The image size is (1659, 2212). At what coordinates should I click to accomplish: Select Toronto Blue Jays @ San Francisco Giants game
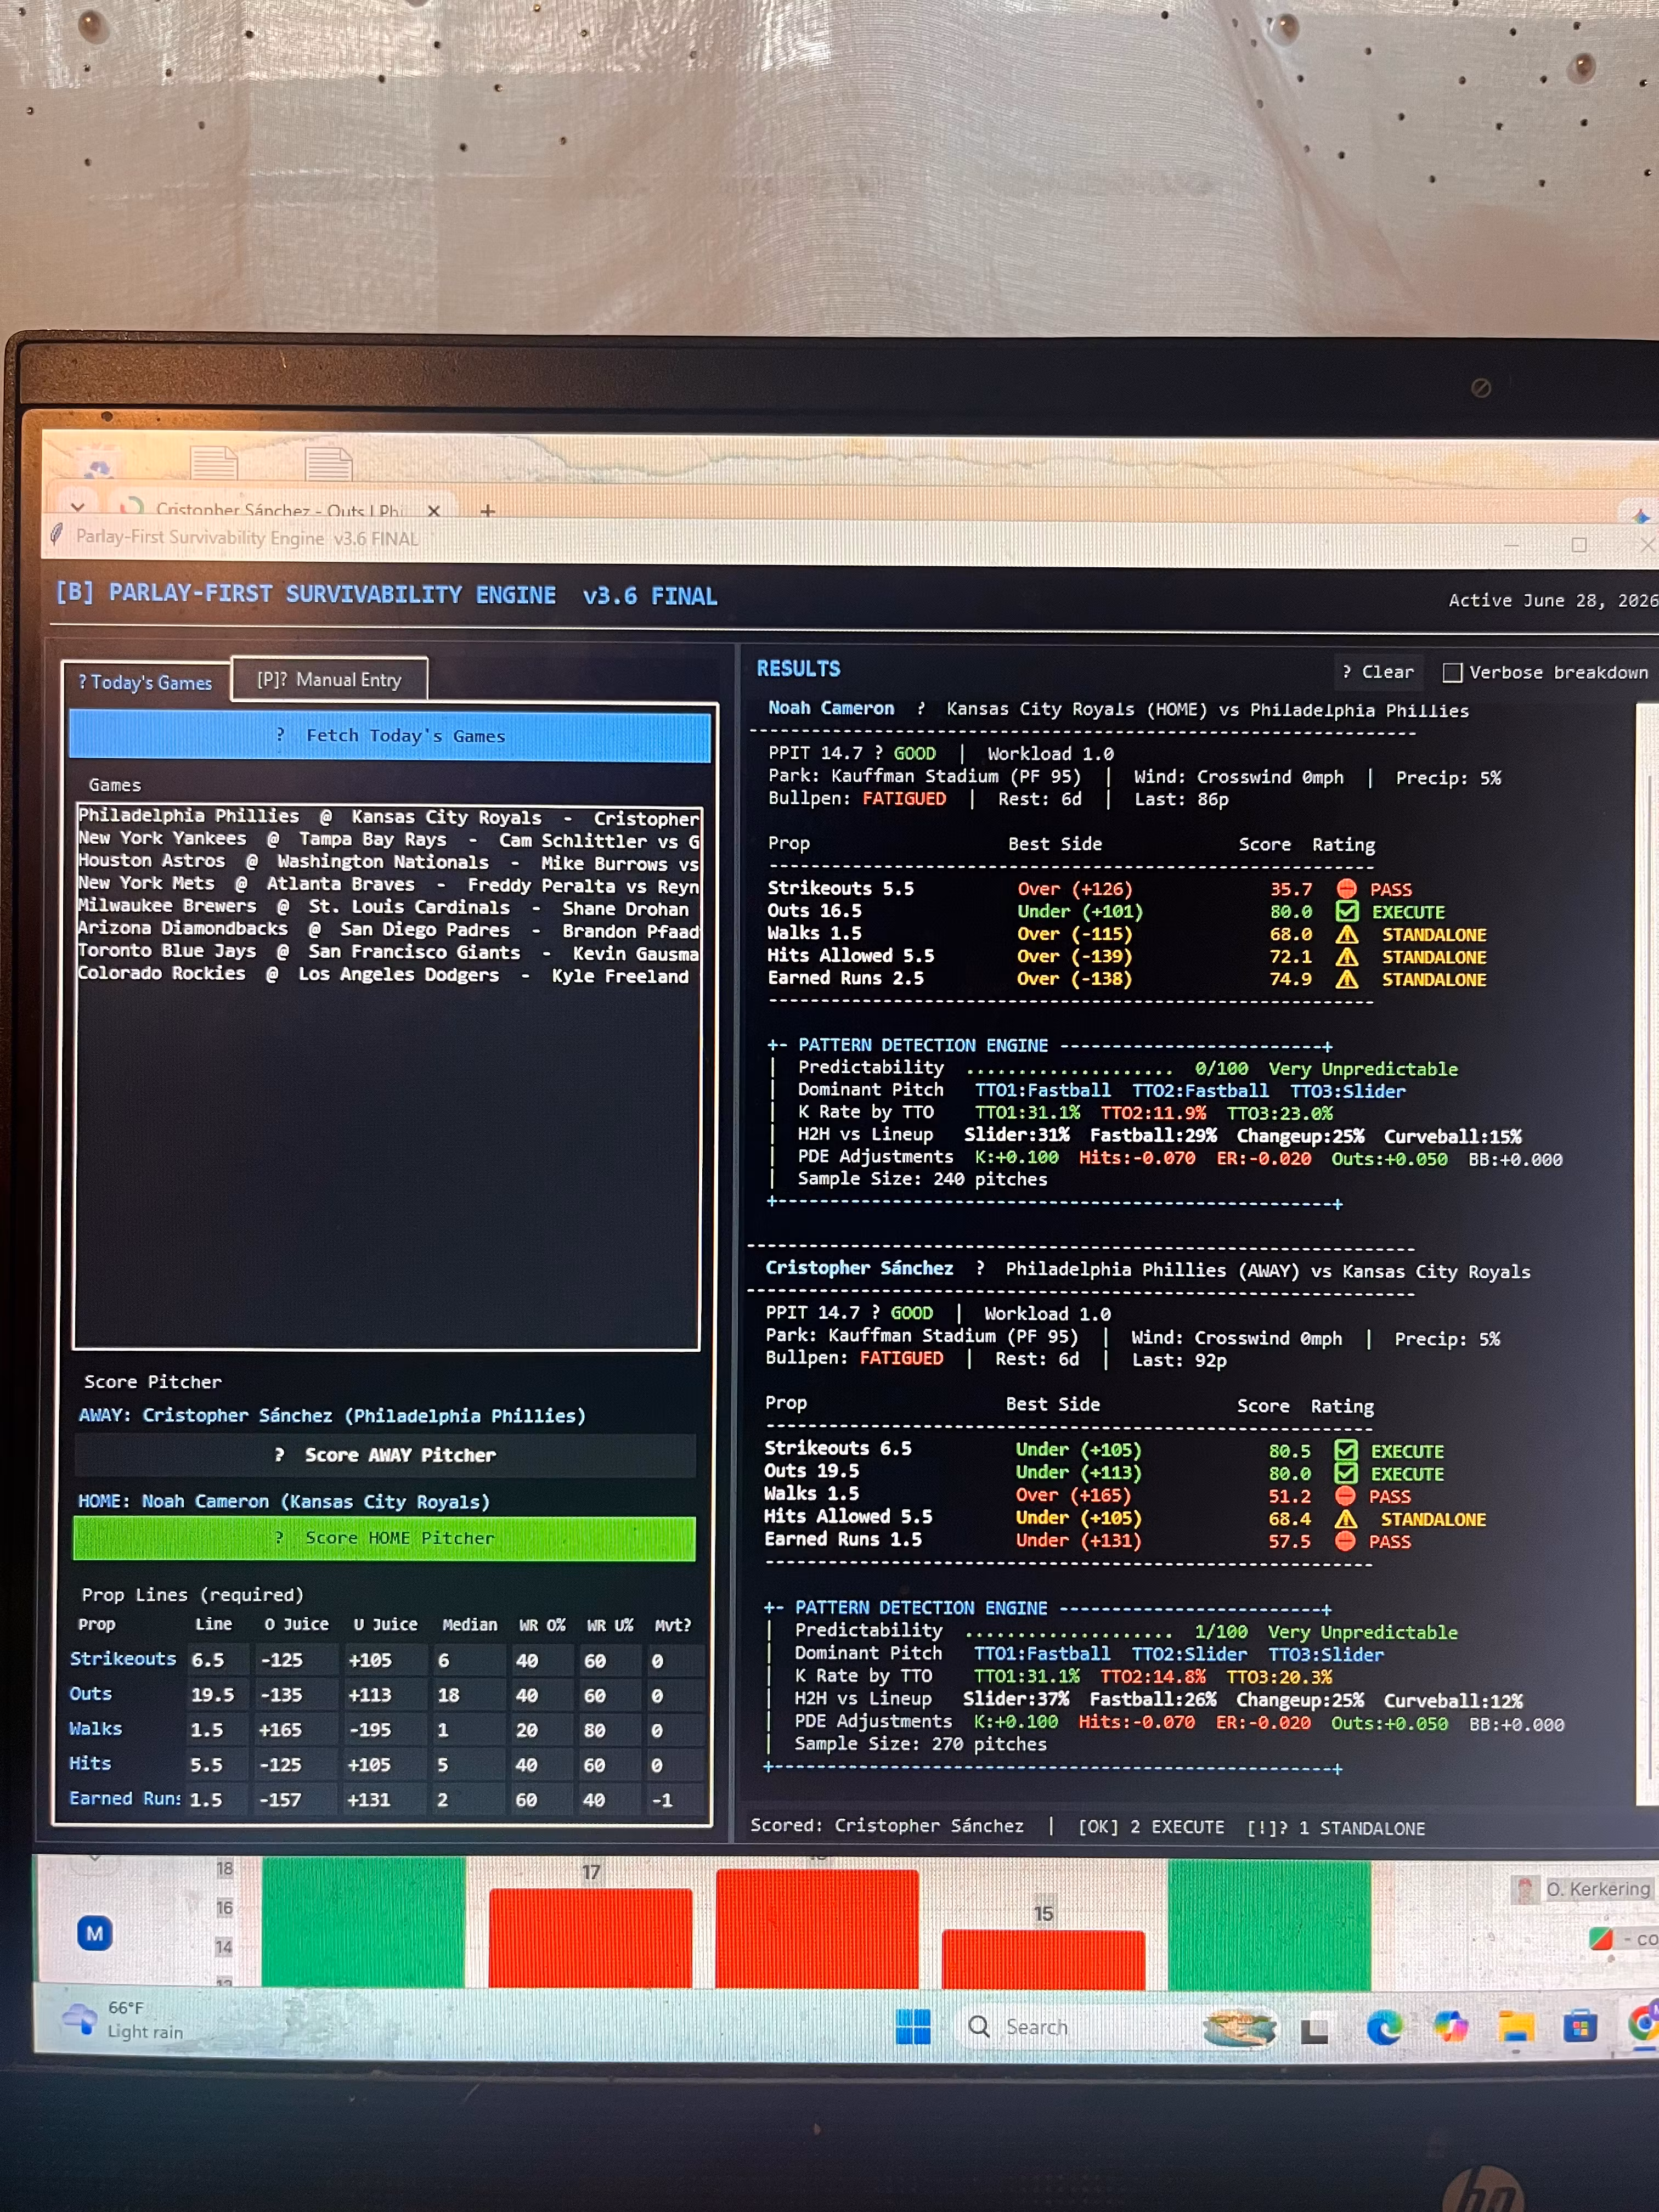[x=388, y=952]
